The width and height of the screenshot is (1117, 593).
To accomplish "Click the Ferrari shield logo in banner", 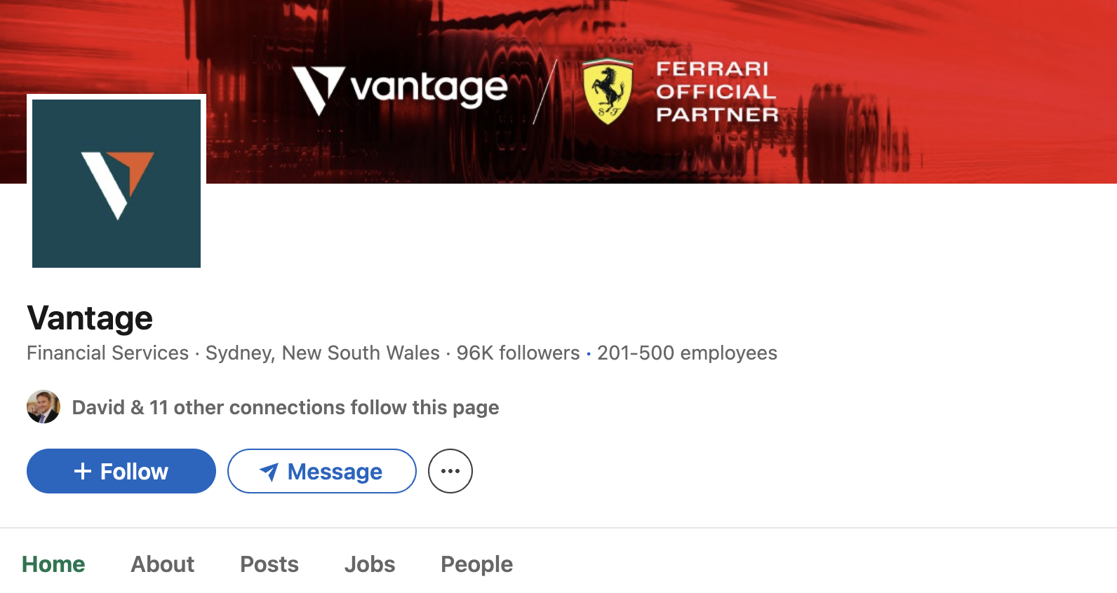I will tap(608, 92).
